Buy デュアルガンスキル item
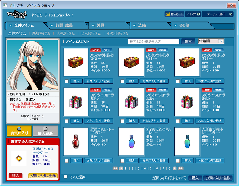The width and height of the screenshot is (239, 186). 132,160
